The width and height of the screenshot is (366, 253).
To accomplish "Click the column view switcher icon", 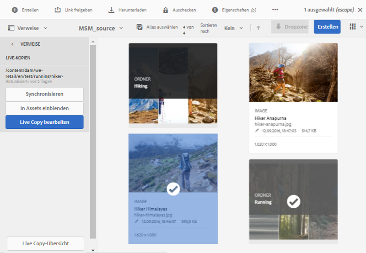I will (x=352, y=26).
